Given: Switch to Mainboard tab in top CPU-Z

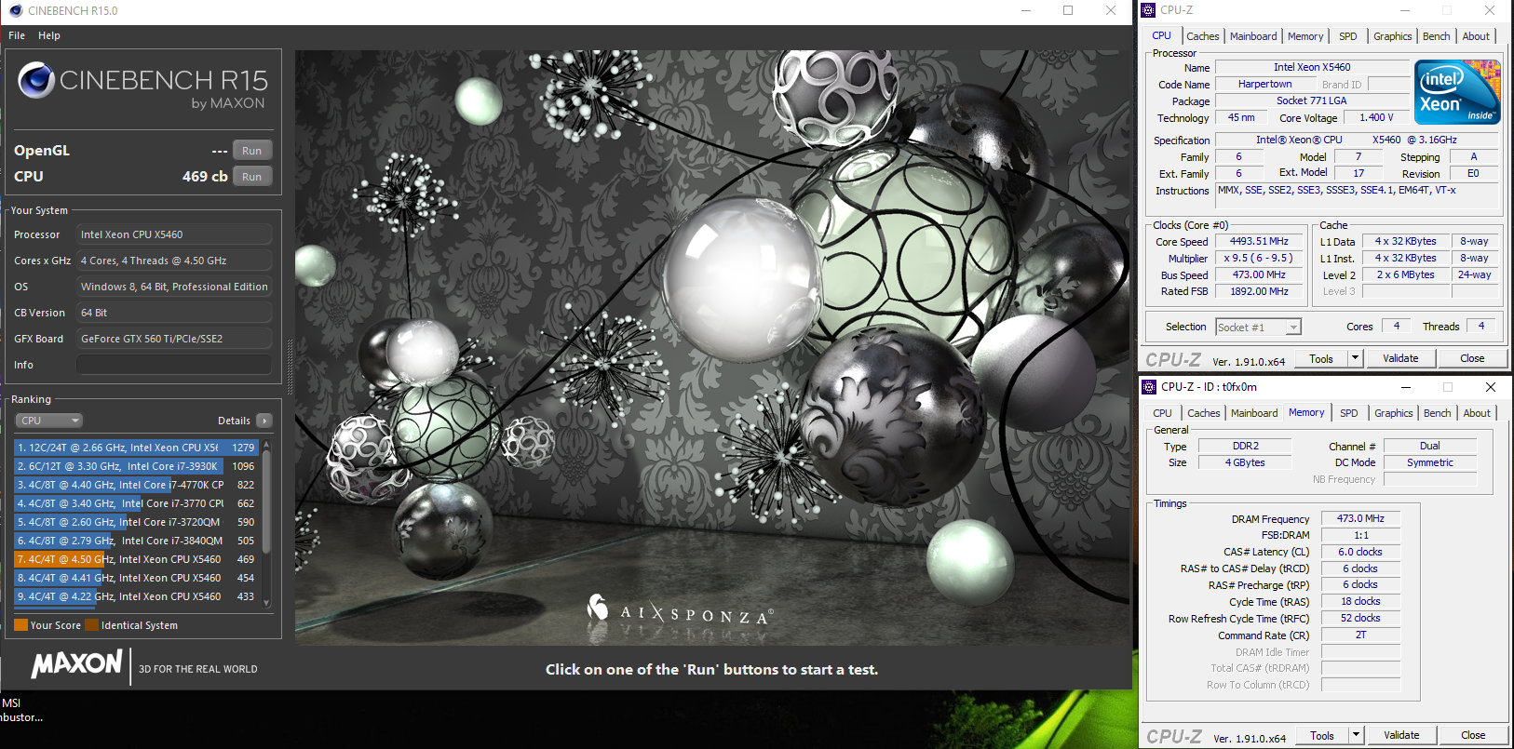Looking at the screenshot, I should (1253, 36).
